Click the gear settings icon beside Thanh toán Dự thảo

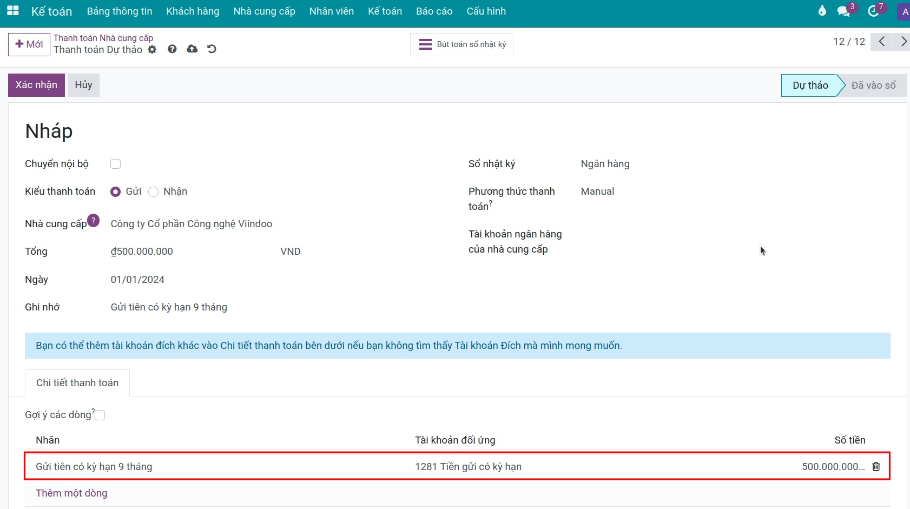click(x=152, y=50)
